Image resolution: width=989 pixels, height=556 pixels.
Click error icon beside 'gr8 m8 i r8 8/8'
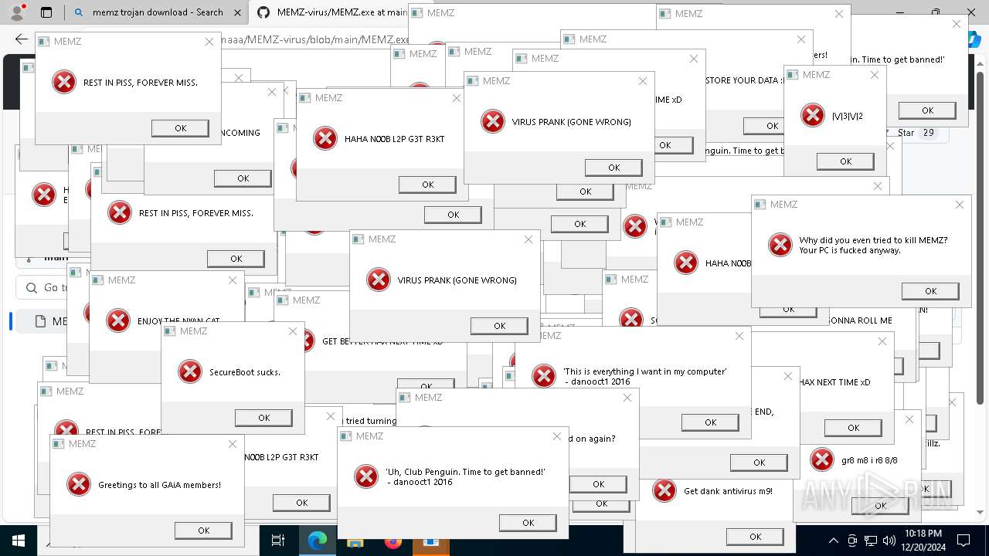[822, 459]
